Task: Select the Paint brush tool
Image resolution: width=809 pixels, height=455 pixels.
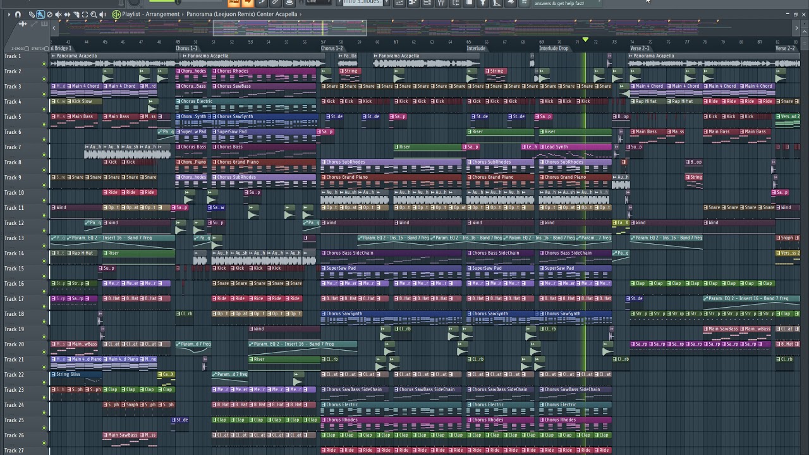Action: click(40, 14)
